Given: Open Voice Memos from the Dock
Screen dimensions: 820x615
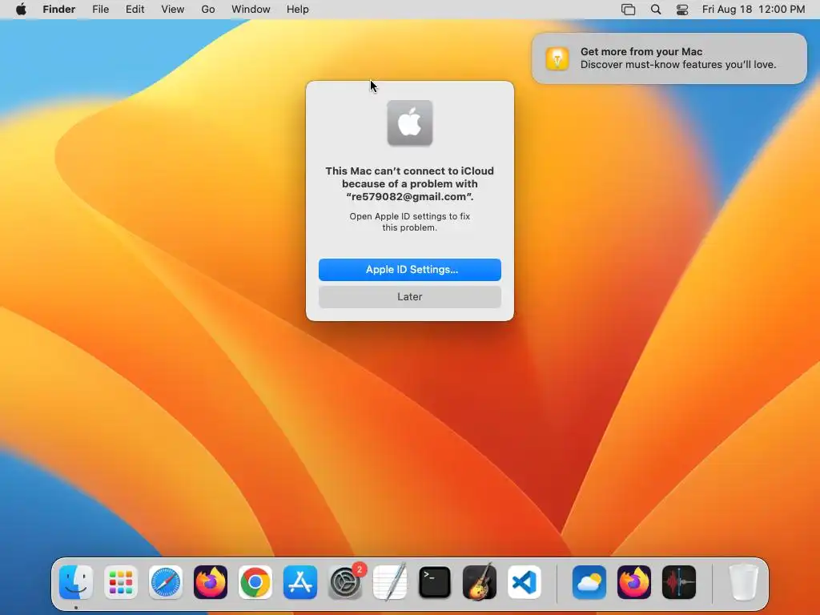Looking at the screenshot, I should (x=679, y=582).
